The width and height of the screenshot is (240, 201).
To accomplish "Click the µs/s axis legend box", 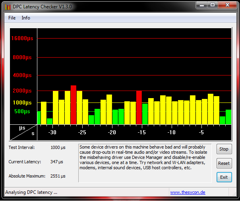I will pos(23,132).
